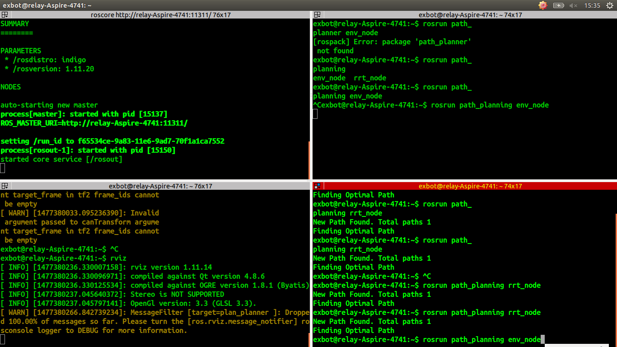The width and height of the screenshot is (617, 347).
Task: Click the 'setting /run_id to' line
Action: (112, 141)
